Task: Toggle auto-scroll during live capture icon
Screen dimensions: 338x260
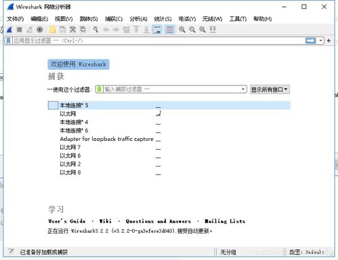Action: pos(157,30)
